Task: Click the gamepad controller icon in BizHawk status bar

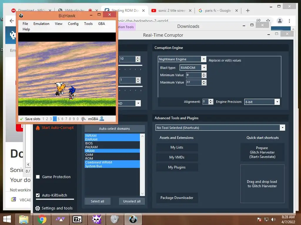Action: (83, 119)
